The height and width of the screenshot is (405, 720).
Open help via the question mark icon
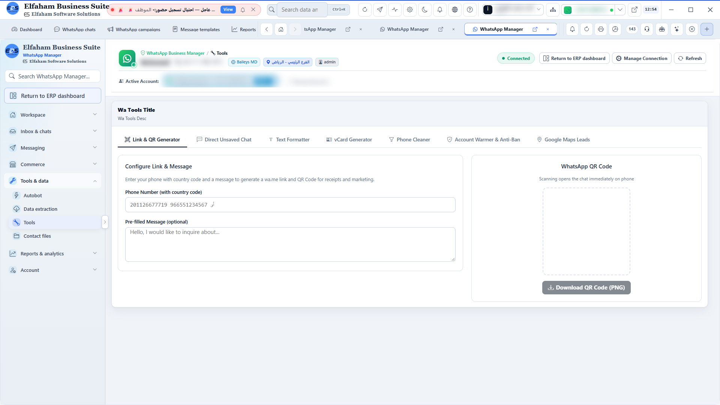470,10
